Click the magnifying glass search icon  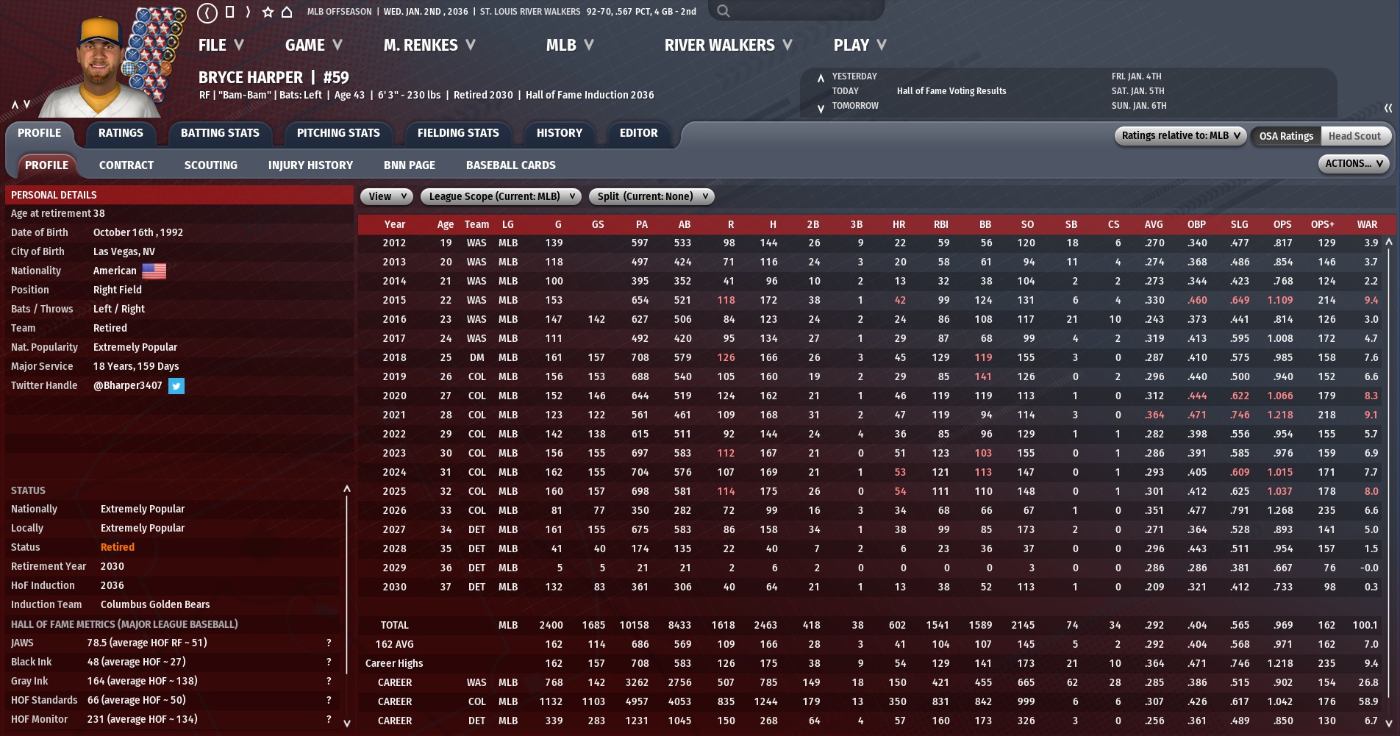(724, 11)
